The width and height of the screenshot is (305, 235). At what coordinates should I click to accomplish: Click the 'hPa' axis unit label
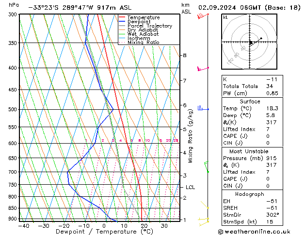click(x=14, y=5)
